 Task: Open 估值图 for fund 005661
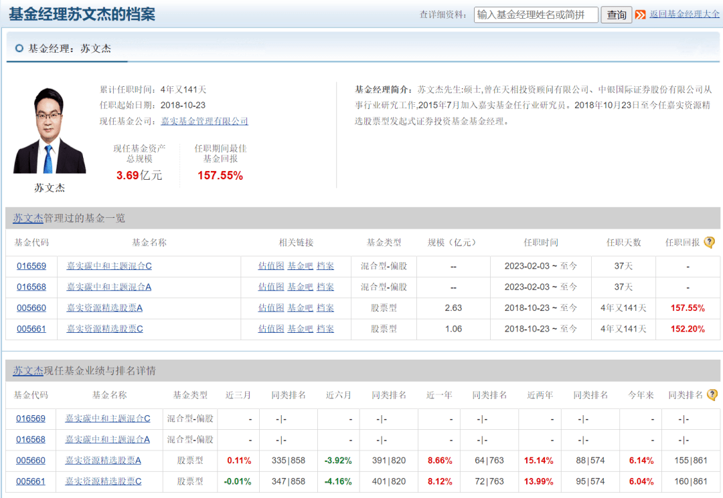point(271,329)
